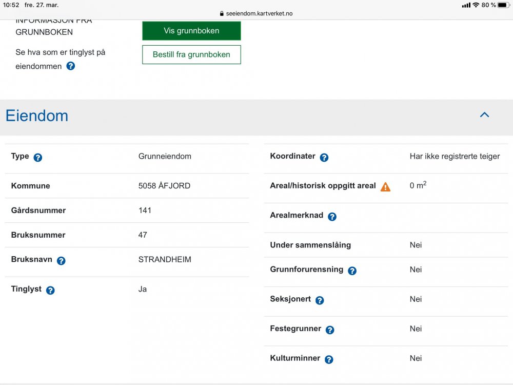513x385 pixels.
Task: Tap the 'fre. 27. mar.' date
Action: coord(42,5)
